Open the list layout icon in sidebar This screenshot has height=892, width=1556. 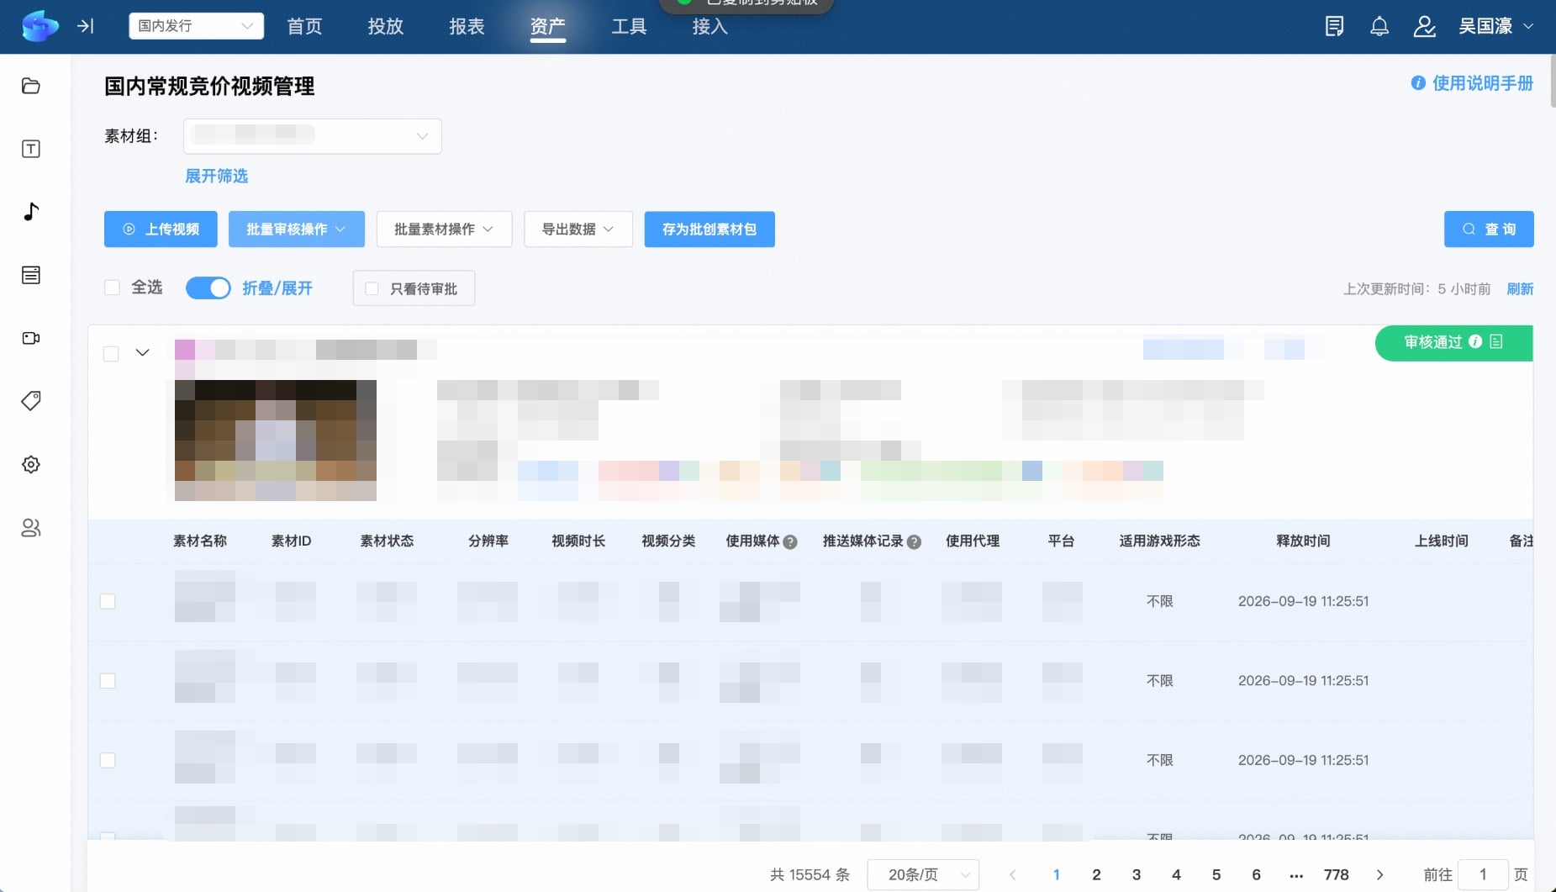[31, 275]
